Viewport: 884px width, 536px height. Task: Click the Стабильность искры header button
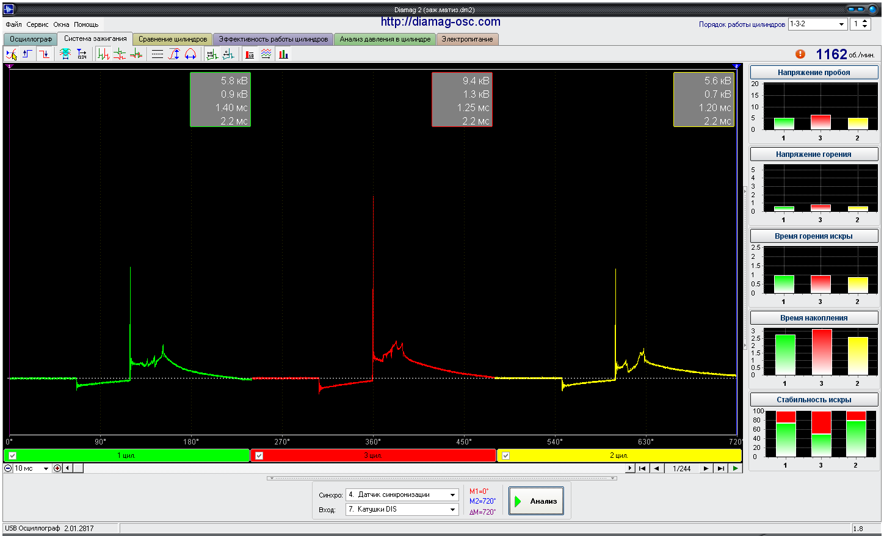[814, 399]
